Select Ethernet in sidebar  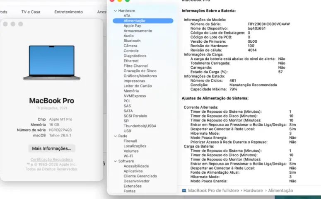click(131, 61)
